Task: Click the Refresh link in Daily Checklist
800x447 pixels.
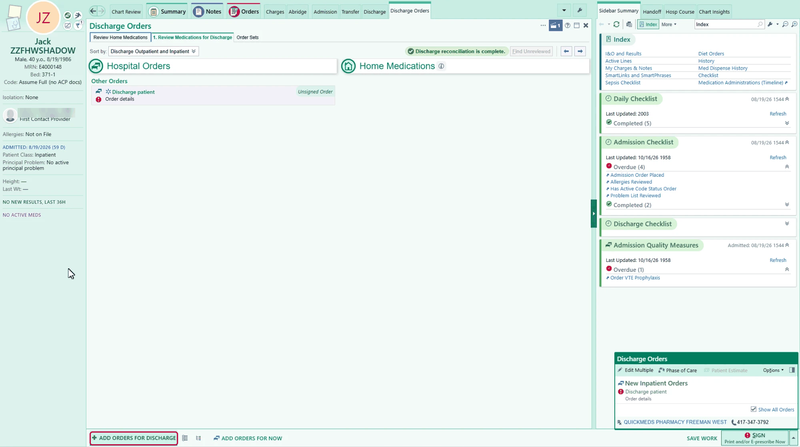Action: click(778, 114)
